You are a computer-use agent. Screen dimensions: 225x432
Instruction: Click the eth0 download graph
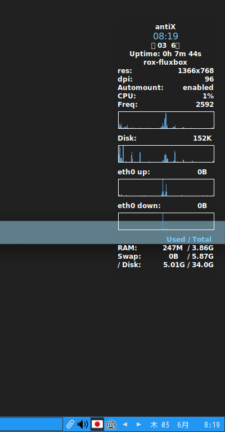tap(166, 221)
